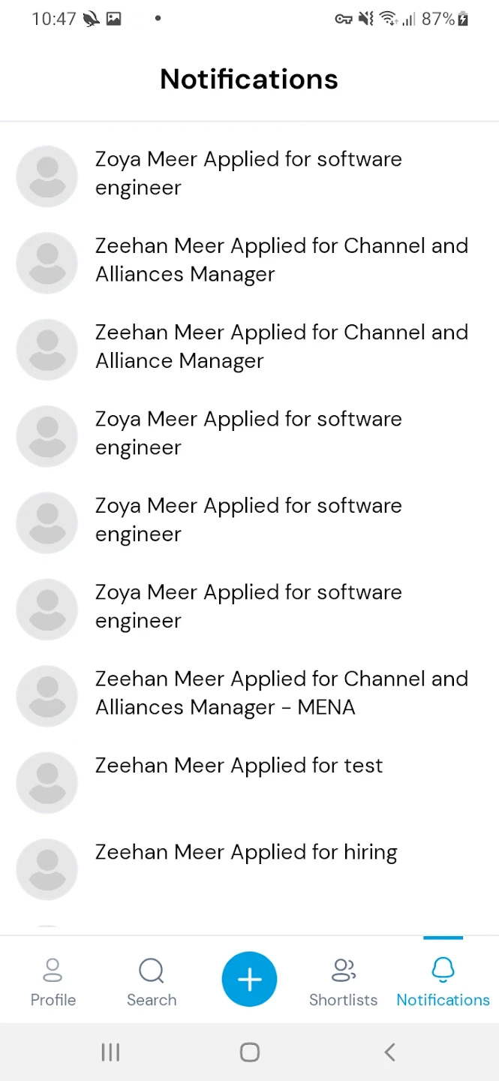Image resolution: width=499 pixels, height=1081 pixels.
Task: Open the Profile tab
Action: (x=53, y=981)
